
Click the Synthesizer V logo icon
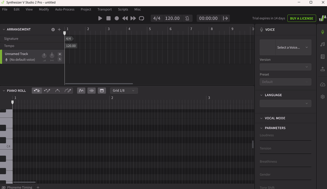coord(322,18)
